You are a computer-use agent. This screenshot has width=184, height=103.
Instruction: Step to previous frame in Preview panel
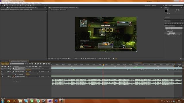point(168,23)
